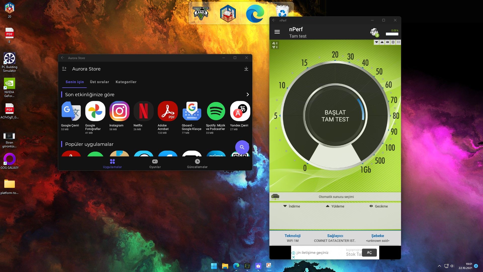Open Otomatik sunucu seçimi server selector

(336, 197)
